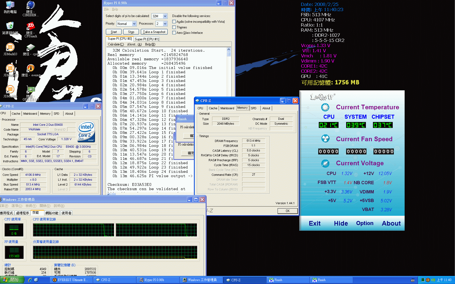Open the Calculate(C) menu in Super PI
455x284 pixels.
(x=116, y=44)
